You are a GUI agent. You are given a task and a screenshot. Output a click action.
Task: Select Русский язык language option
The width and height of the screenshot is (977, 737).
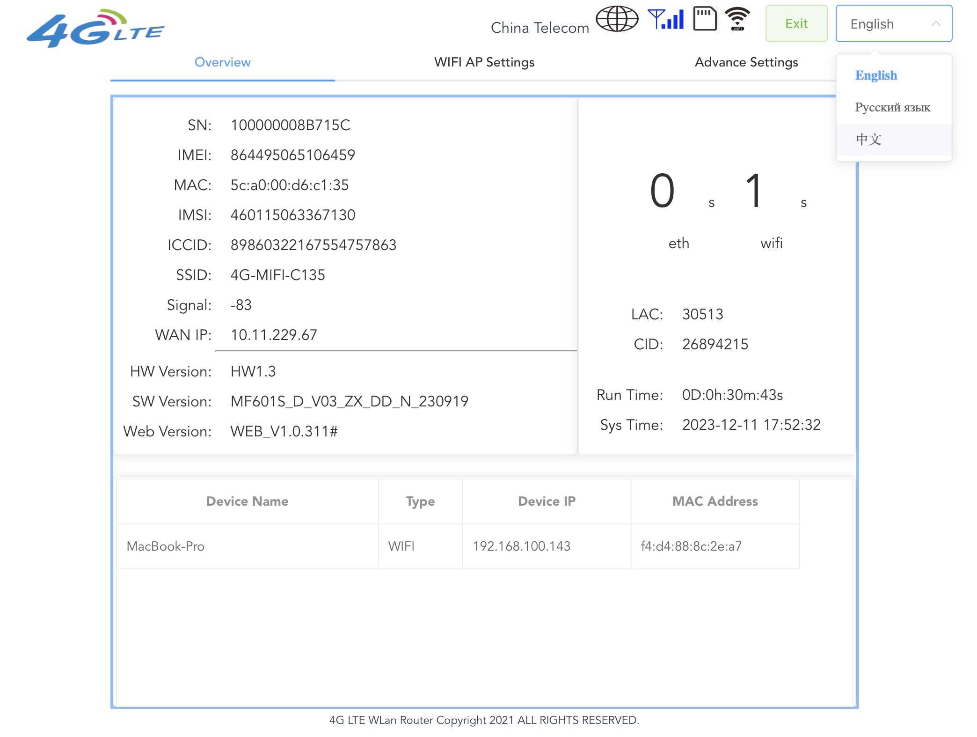(892, 107)
